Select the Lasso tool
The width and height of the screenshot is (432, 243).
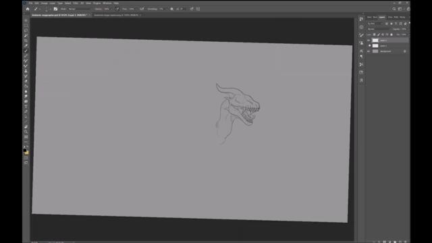pos(26,30)
